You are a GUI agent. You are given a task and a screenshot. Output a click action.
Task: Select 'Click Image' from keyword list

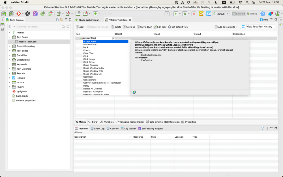tap(89, 59)
